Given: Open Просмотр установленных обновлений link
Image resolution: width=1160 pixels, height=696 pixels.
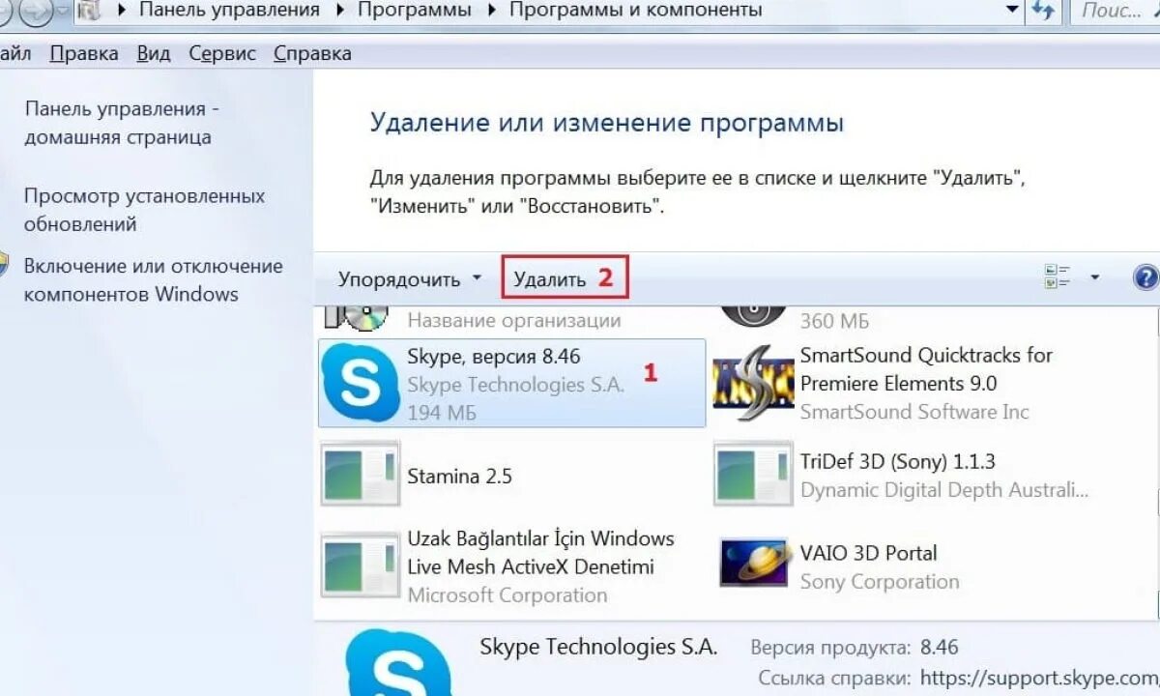Looking at the screenshot, I should [145, 210].
